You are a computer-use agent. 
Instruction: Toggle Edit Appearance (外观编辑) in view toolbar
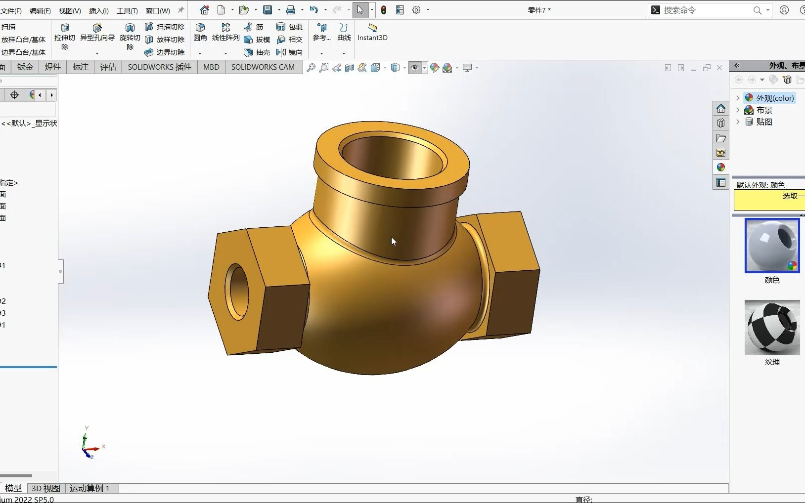click(434, 68)
